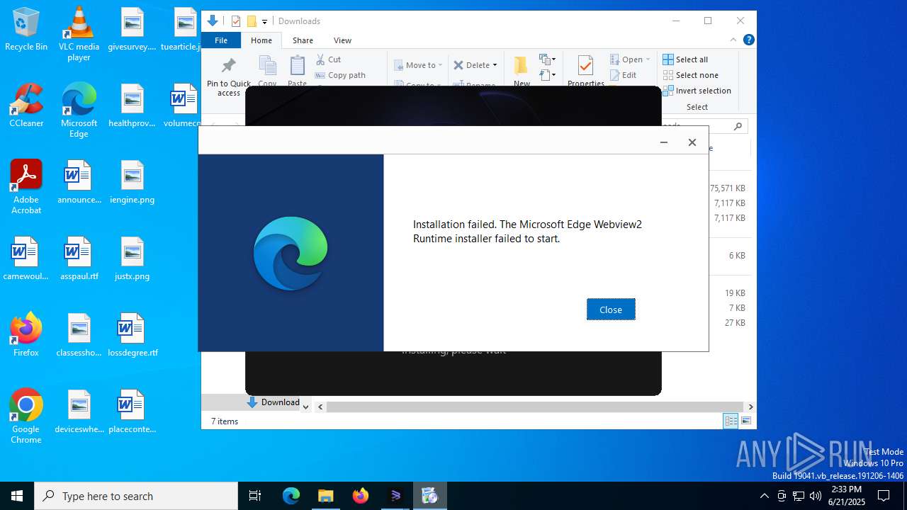Click the Cut scissors icon in ribbon
The height and width of the screenshot is (510, 907).
(320, 59)
